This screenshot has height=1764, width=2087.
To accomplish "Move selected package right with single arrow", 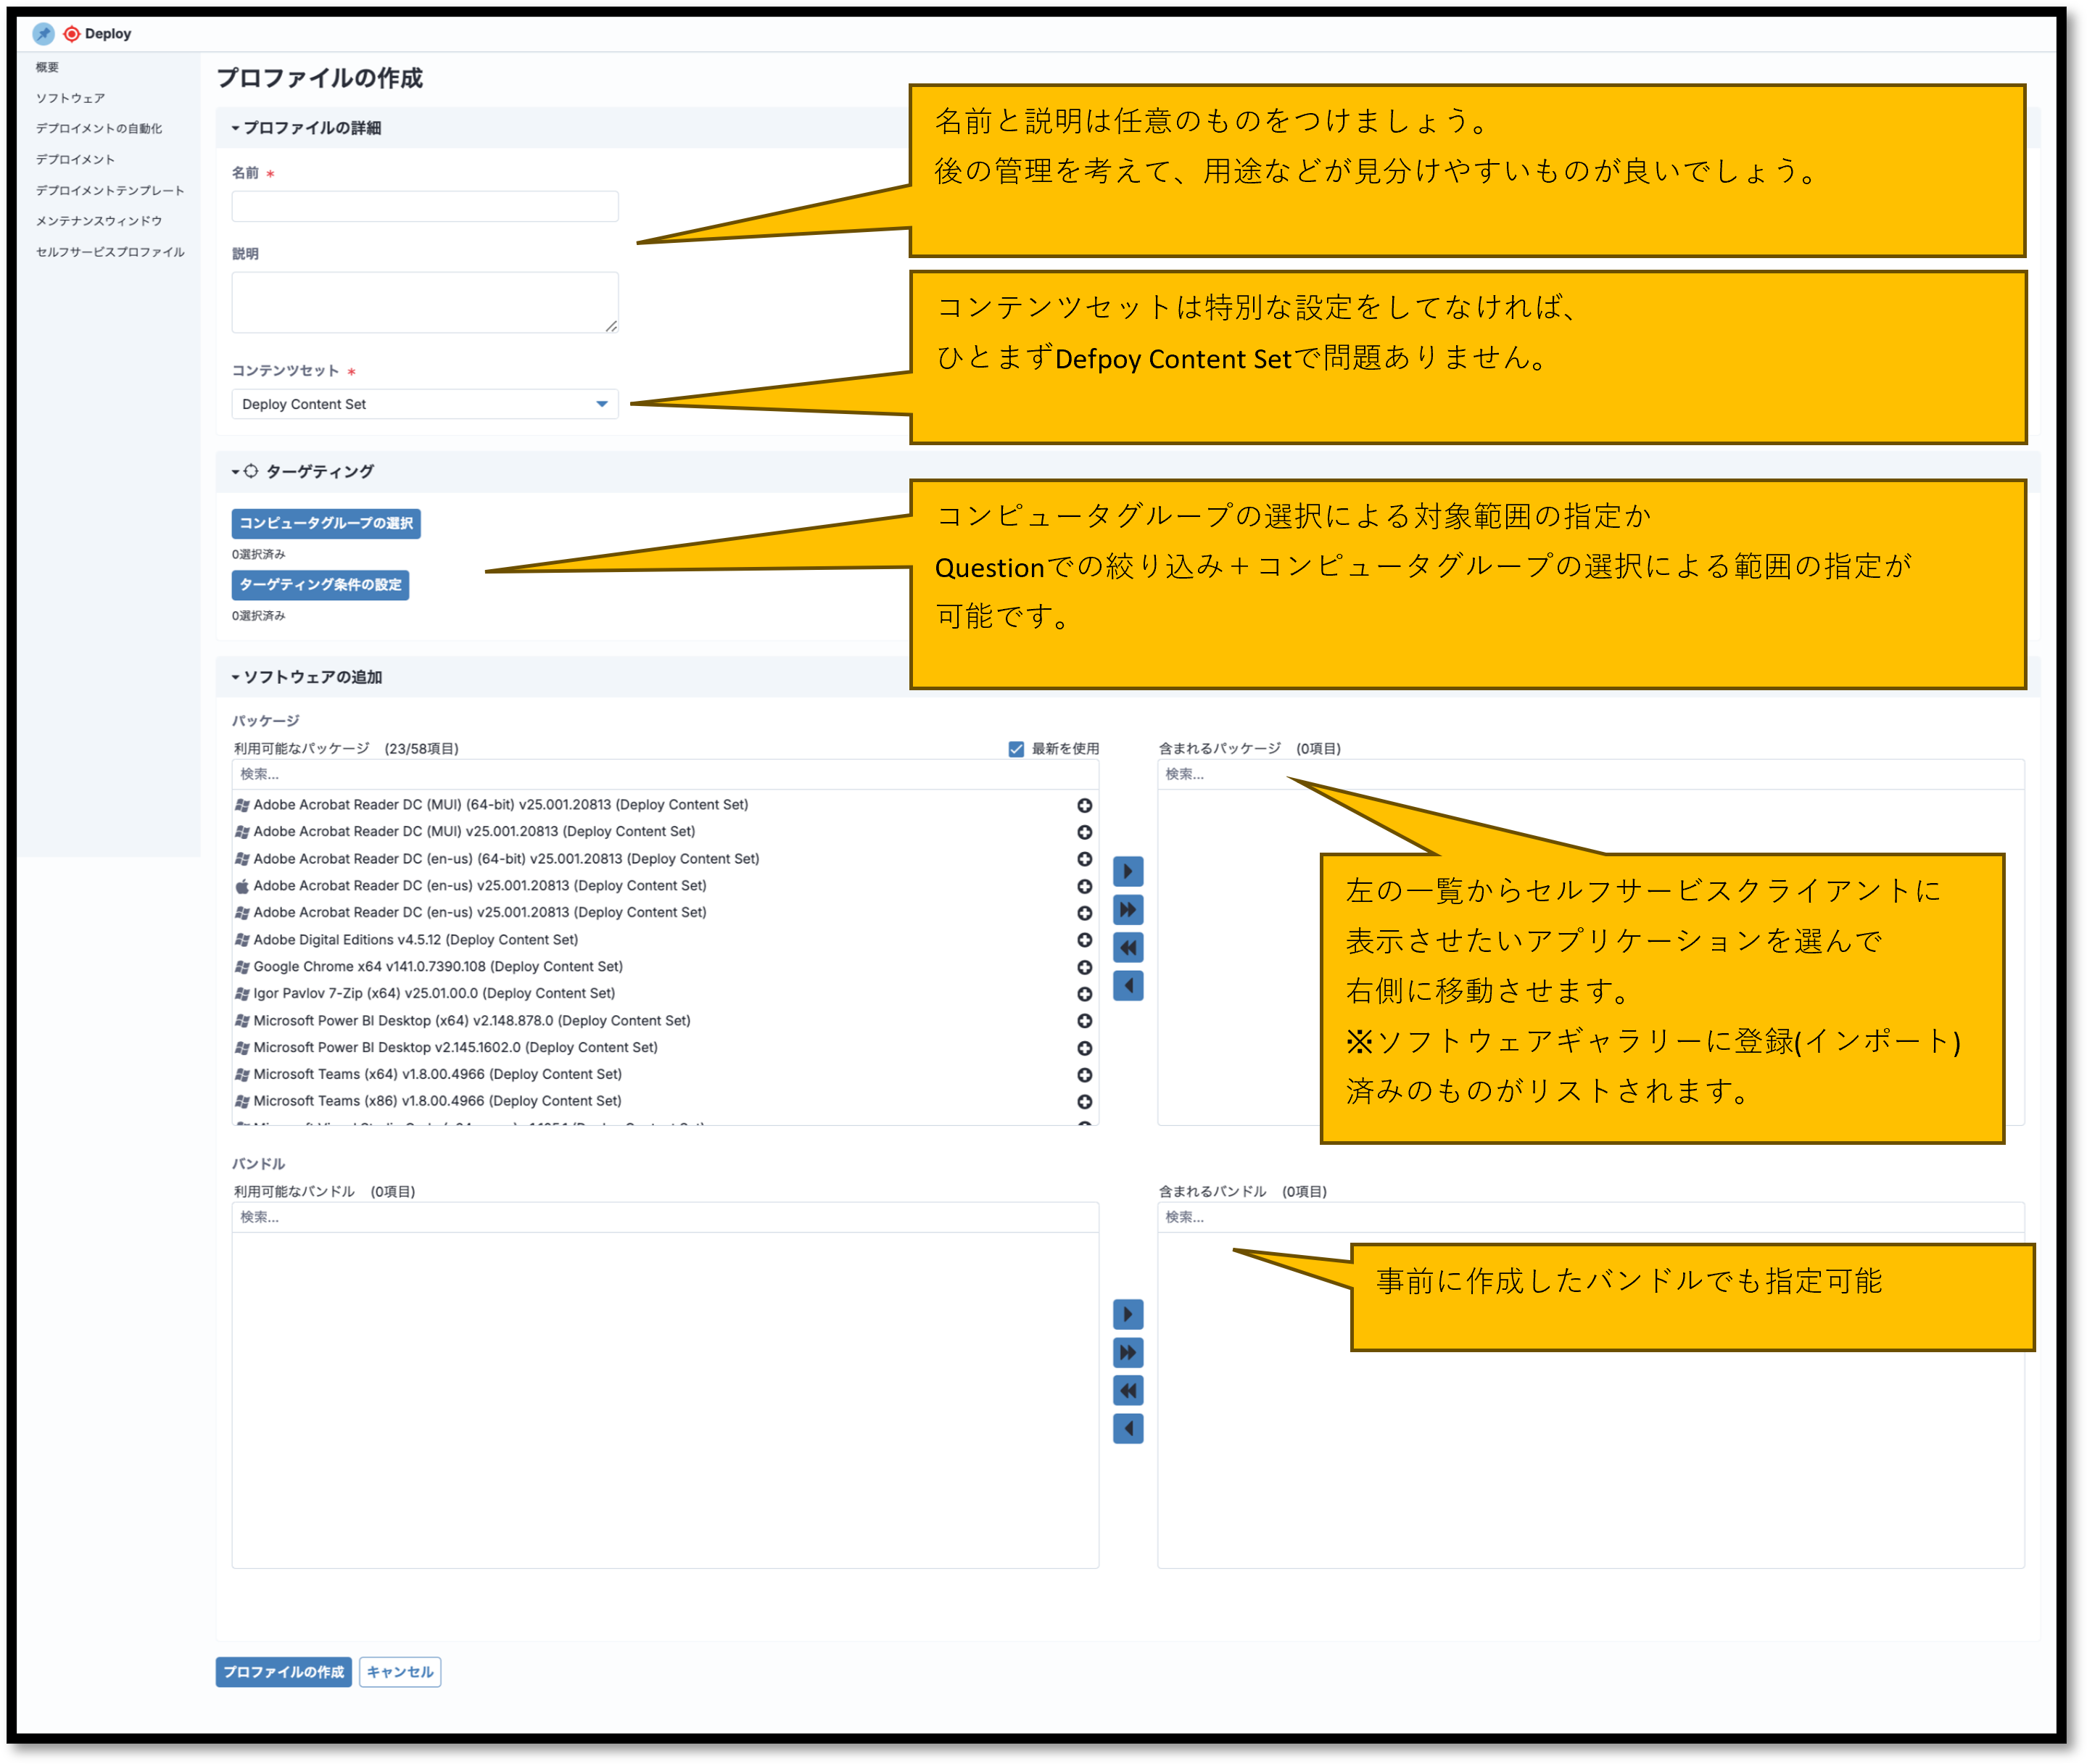I will [1128, 871].
